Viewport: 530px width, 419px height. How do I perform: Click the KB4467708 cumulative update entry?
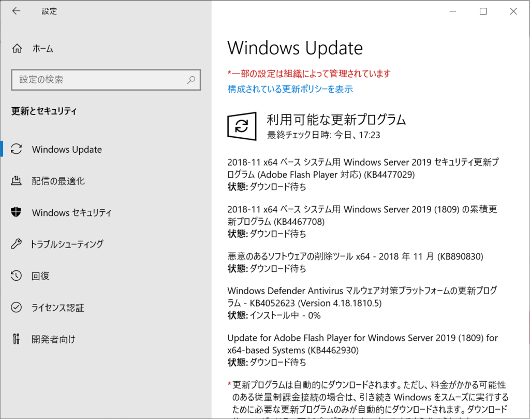pos(362,222)
